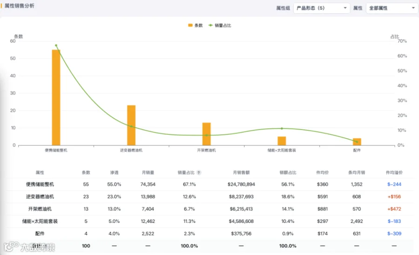Click the total 100 count cell

(86, 246)
